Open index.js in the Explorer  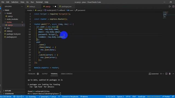click(14, 31)
